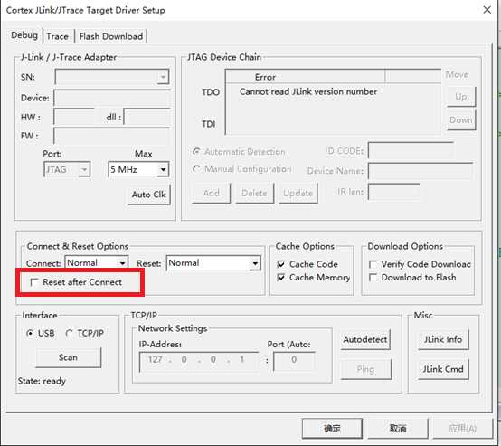This screenshot has width=501, height=446.
Task: Cancel with the 取消 button
Action: pyautogui.click(x=398, y=429)
